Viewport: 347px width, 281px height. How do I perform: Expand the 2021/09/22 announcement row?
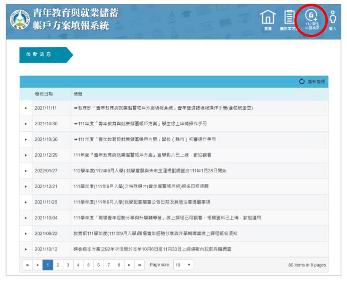pyautogui.click(x=26, y=233)
